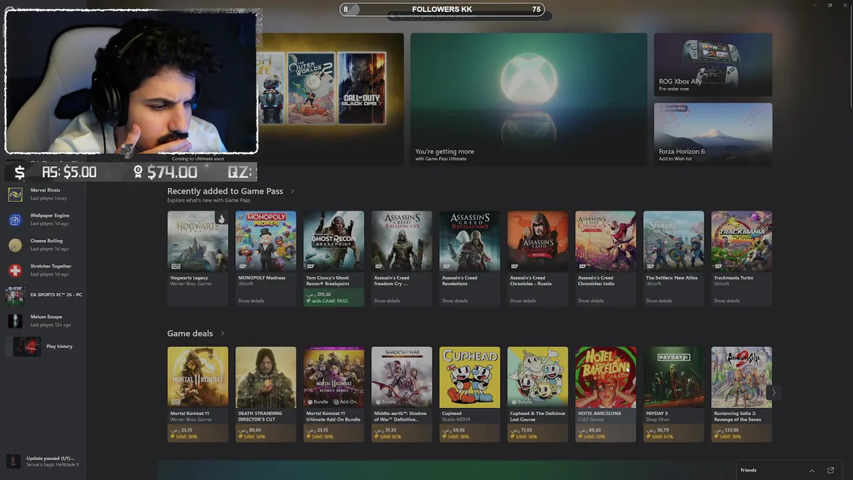The width and height of the screenshot is (853, 480).
Task: Show details for MONOPOLY Madness
Action: (251, 301)
